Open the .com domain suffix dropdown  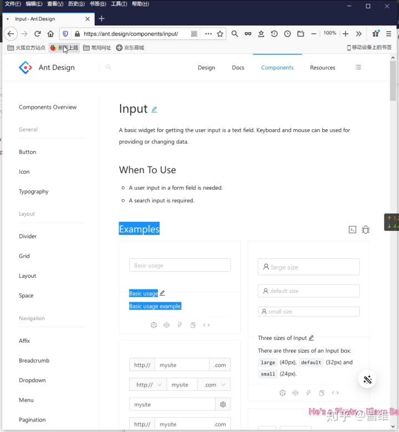[214, 385]
